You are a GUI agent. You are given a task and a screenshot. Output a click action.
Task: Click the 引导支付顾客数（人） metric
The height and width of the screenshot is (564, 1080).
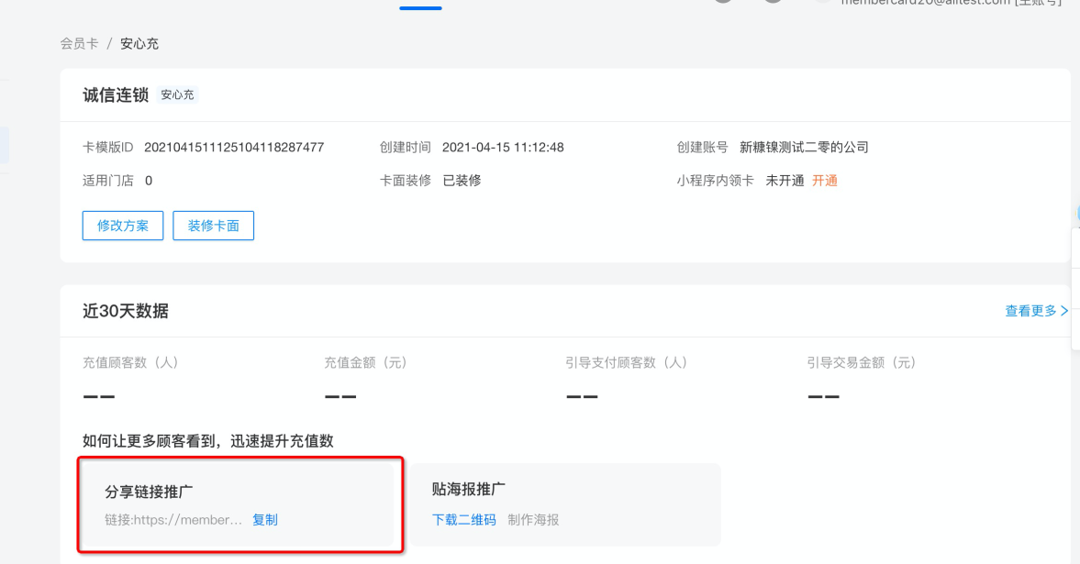click(627, 363)
